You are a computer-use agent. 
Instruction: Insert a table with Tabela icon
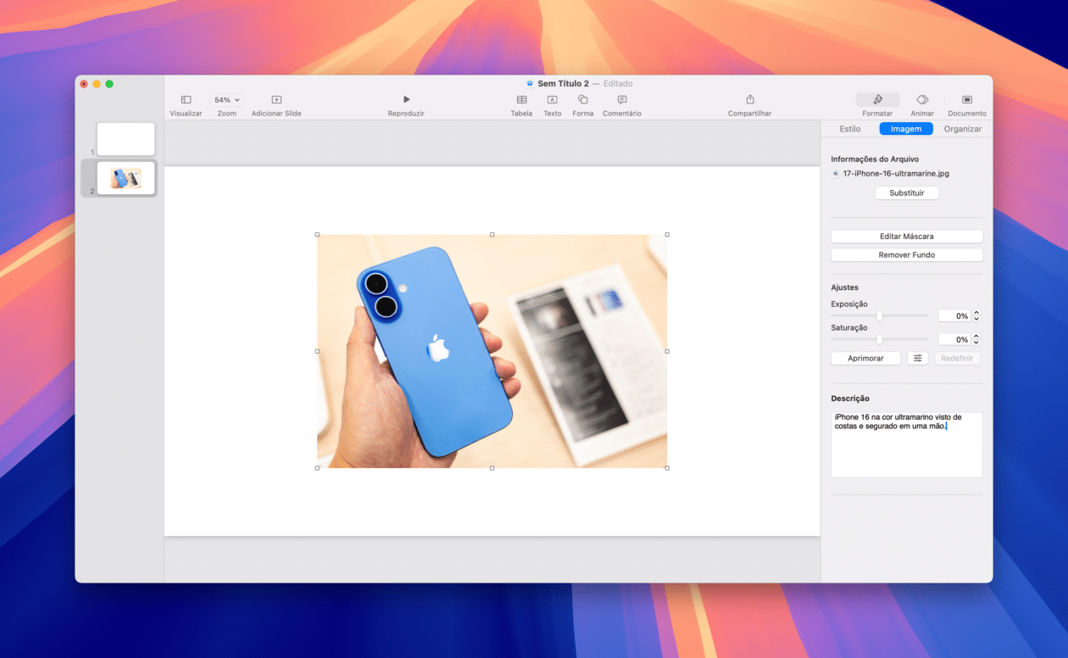[x=521, y=100]
